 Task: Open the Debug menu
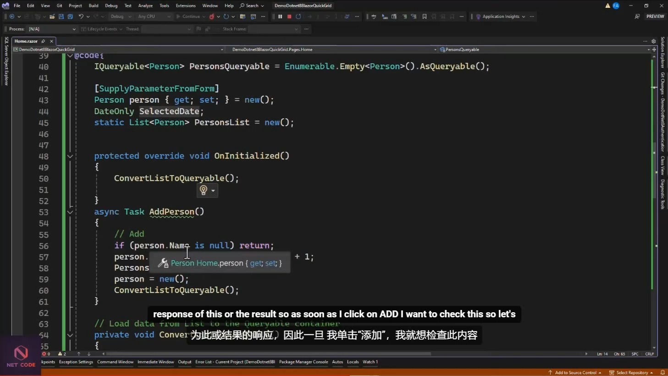[111, 6]
